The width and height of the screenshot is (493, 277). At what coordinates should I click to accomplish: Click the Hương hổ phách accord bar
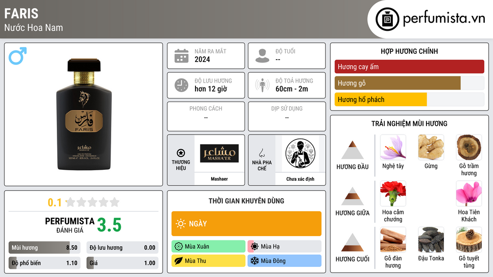tap(409, 99)
